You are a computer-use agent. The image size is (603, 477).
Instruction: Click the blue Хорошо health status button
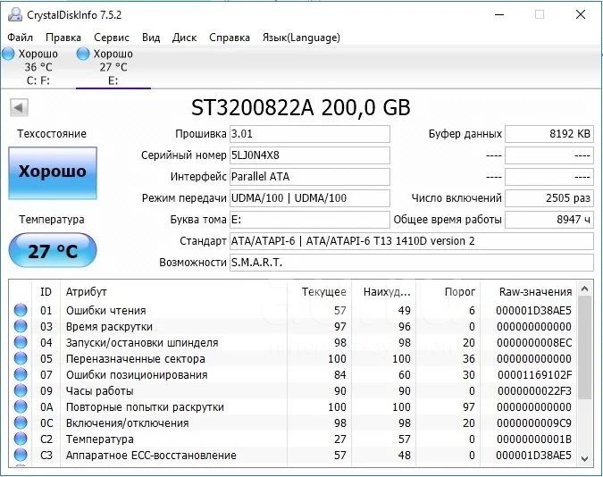pos(53,173)
